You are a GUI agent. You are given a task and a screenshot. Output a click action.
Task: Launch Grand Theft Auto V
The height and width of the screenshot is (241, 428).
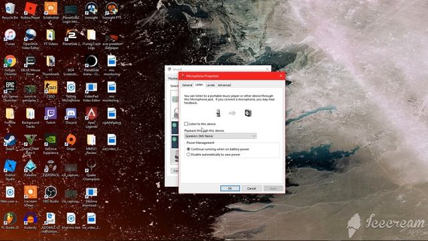pos(30,144)
